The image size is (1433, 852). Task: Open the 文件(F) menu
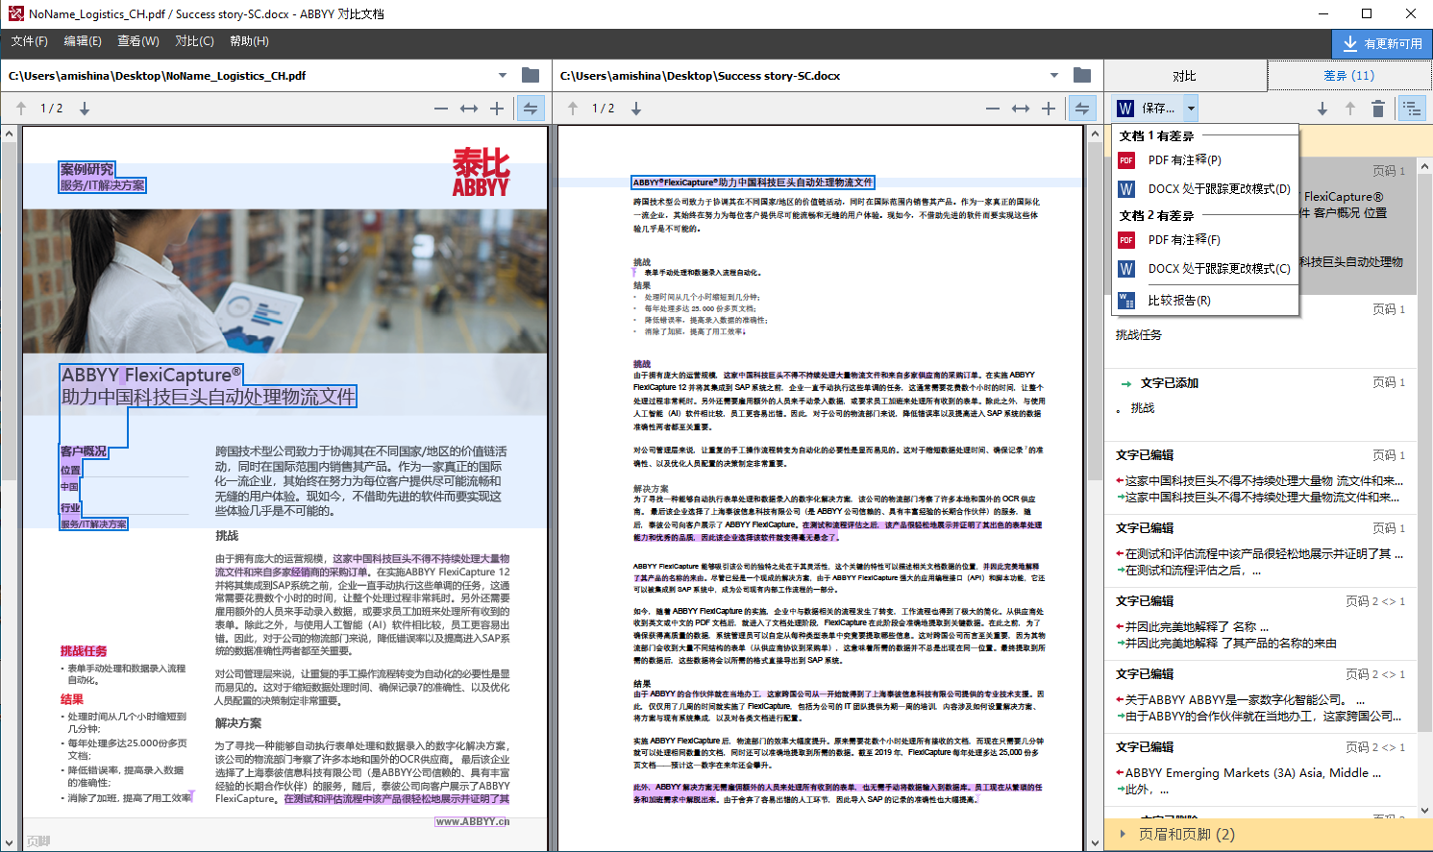29,41
